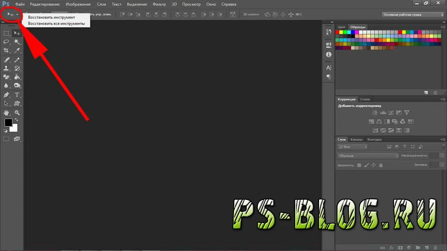Open the Character panel icon
447x251 pixels.
tap(329, 68)
